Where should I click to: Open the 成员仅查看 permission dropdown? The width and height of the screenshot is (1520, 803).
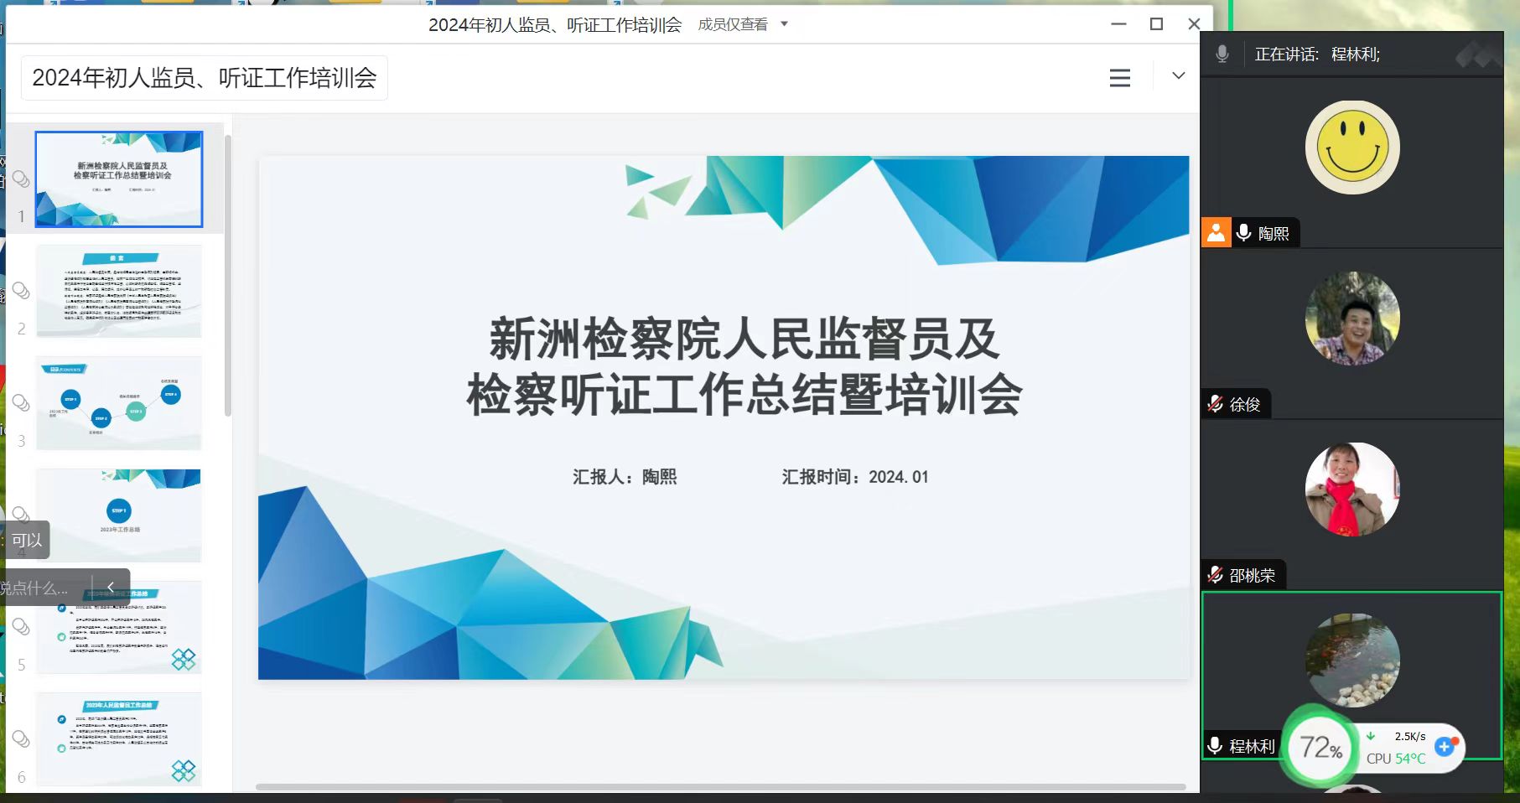(x=743, y=24)
